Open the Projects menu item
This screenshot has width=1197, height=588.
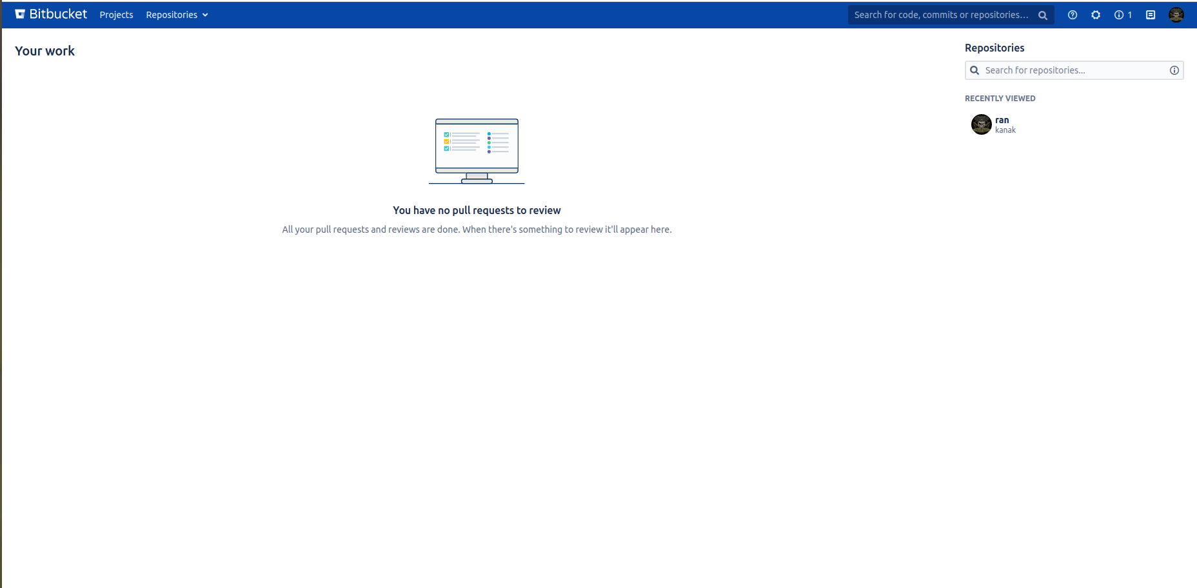click(x=116, y=15)
